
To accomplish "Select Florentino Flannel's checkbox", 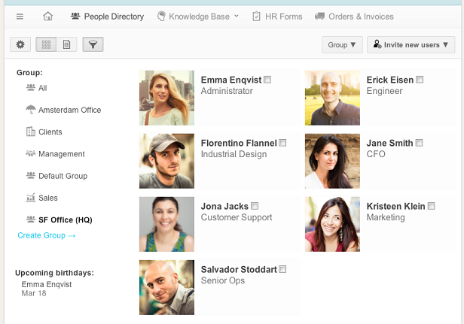I will point(282,143).
